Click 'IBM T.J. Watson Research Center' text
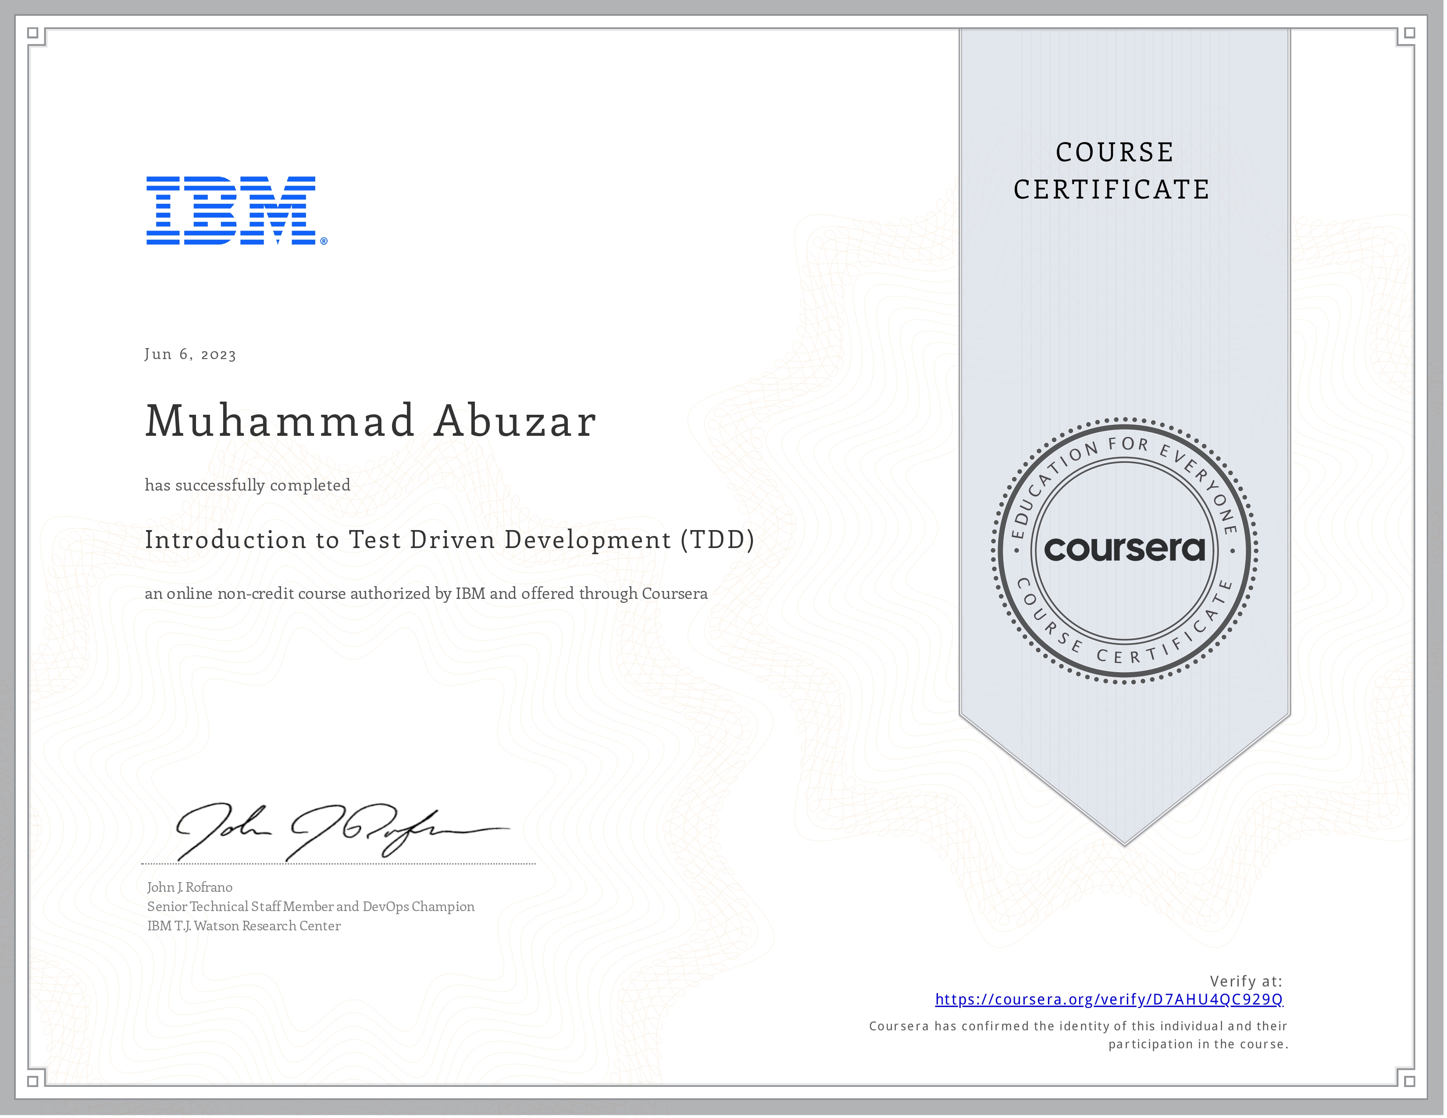This screenshot has width=1447, height=1118. pyautogui.click(x=243, y=926)
